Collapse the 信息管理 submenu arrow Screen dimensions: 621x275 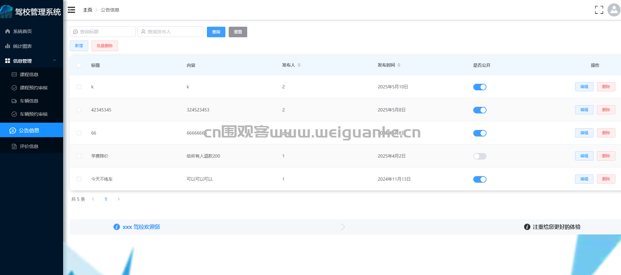click(55, 60)
